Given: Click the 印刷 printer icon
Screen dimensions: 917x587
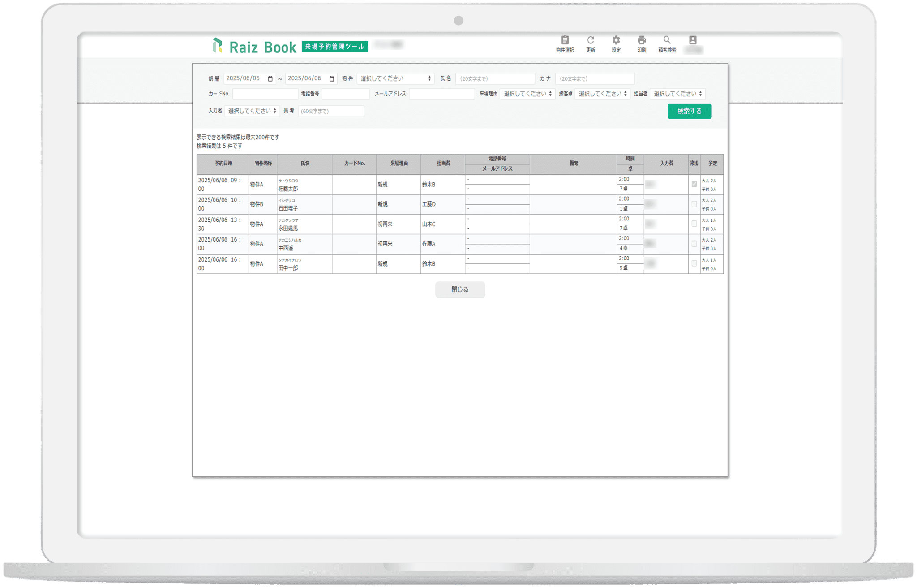Looking at the screenshot, I should pos(642,40).
